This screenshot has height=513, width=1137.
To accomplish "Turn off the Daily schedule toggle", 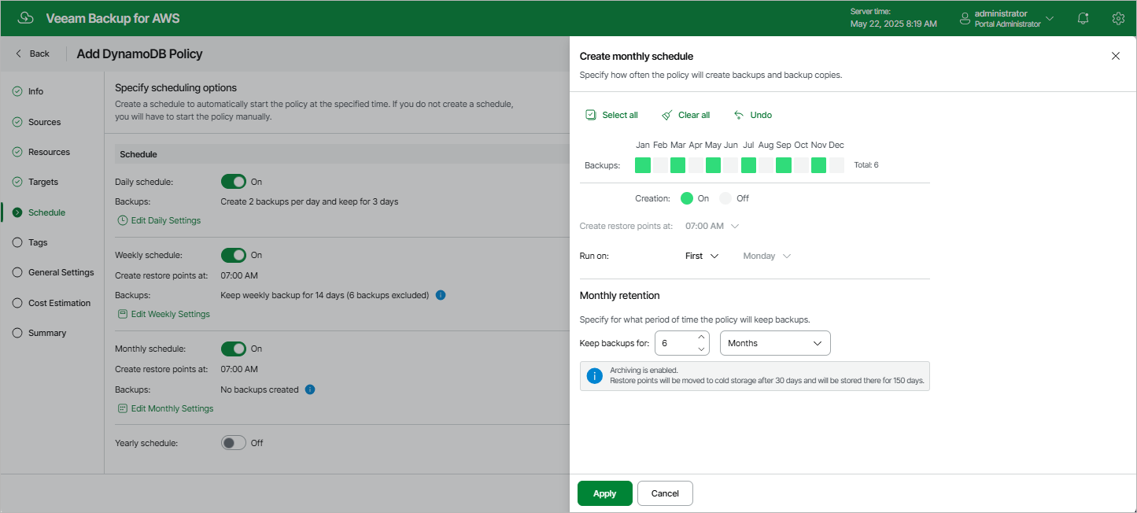I will click(234, 182).
